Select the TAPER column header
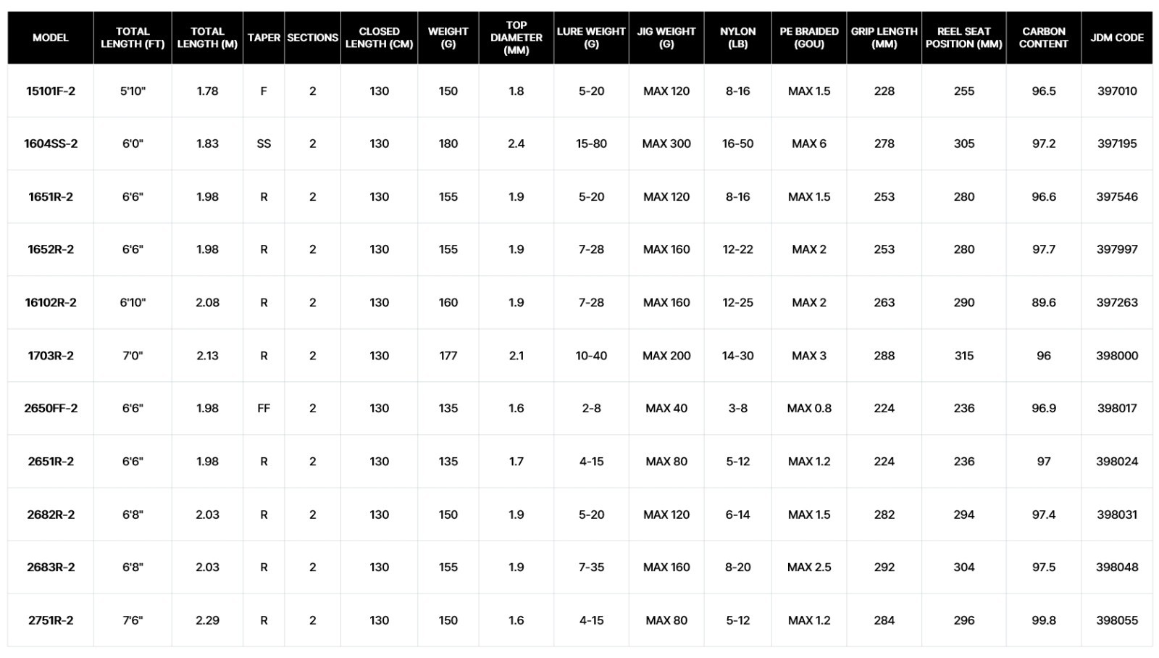Screen dimensions: 1159x658 click(264, 38)
